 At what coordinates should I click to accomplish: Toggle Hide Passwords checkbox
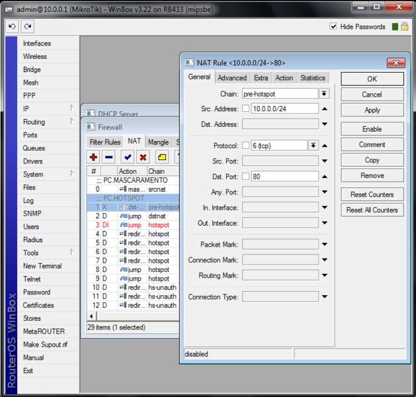coord(333,26)
